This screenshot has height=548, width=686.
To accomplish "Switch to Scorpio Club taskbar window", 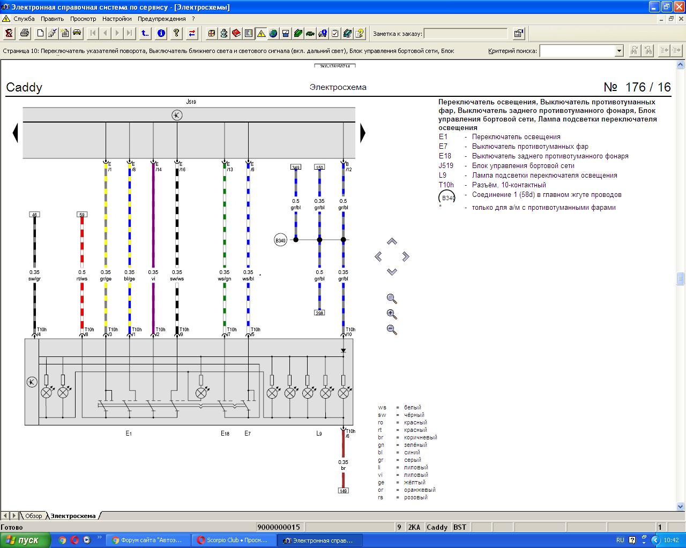I will click(234, 540).
